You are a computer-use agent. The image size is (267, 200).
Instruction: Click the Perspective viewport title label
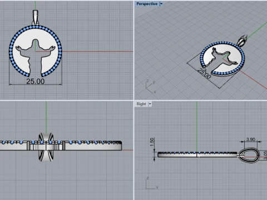(147, 4)
